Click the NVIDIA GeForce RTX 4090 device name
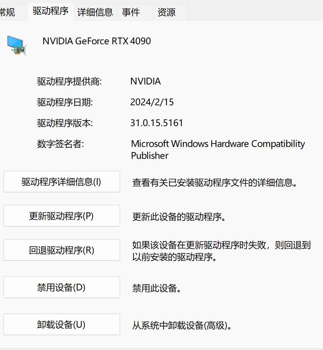This screenshot has height=350, width=323. [x=97, y=41]
